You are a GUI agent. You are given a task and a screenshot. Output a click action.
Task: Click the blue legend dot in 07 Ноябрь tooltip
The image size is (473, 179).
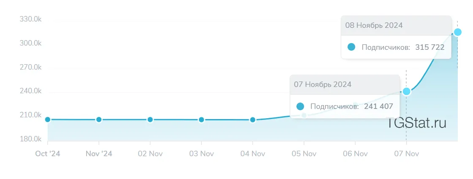[300, 106]
